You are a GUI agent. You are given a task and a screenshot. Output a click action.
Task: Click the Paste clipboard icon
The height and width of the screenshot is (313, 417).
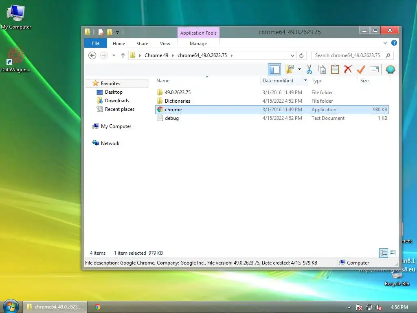(x=335, y=69)
